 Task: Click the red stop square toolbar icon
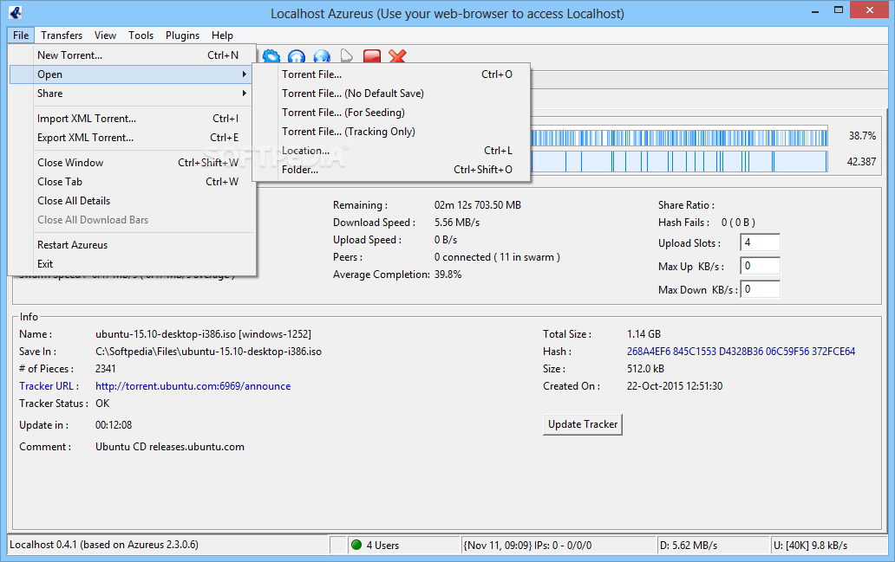pyautogui.click(x=372, y=56)
